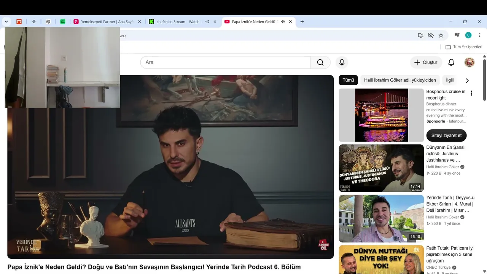This screenshot has width=487, height=274.
Task: Click the page vertical scrollbar thumb
Action: tap(484, 80)
